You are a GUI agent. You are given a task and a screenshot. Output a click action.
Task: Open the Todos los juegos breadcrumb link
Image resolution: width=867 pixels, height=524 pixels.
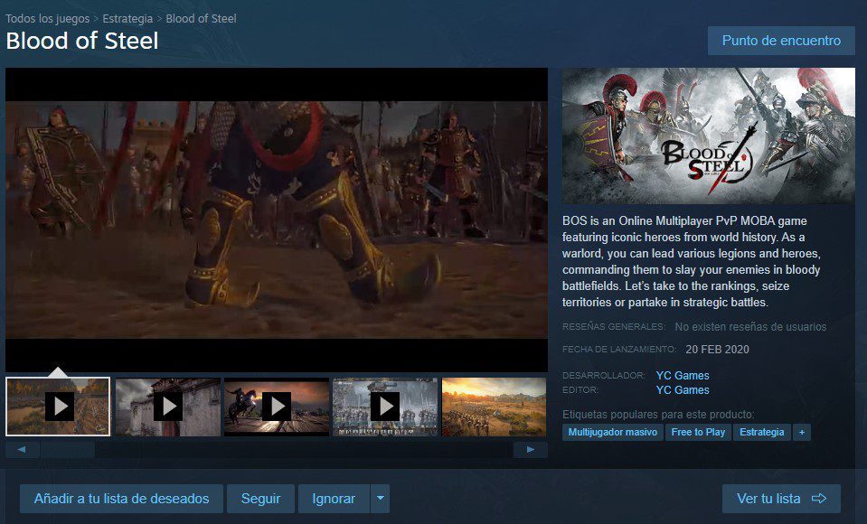[x=48, y=18]
